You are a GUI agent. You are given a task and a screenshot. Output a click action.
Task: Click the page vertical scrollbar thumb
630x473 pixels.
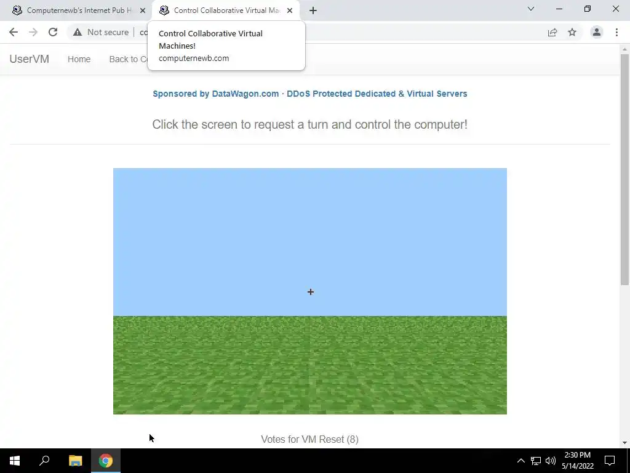coord(624,169)
